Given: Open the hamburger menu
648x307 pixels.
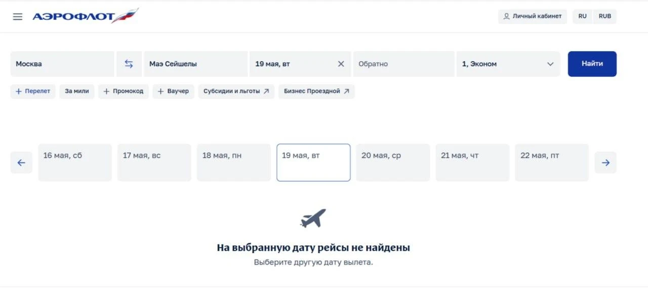Looking at the screenshot, I should point(18,17).
